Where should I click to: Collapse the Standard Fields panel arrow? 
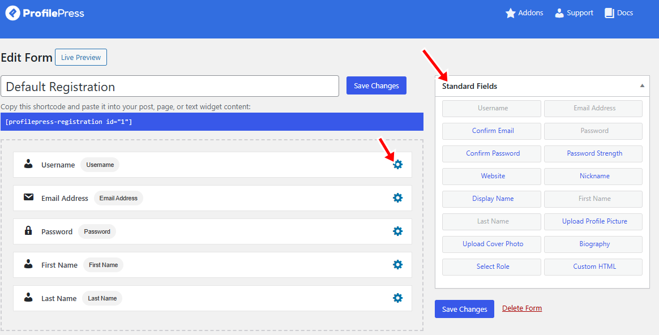(642, 86)
